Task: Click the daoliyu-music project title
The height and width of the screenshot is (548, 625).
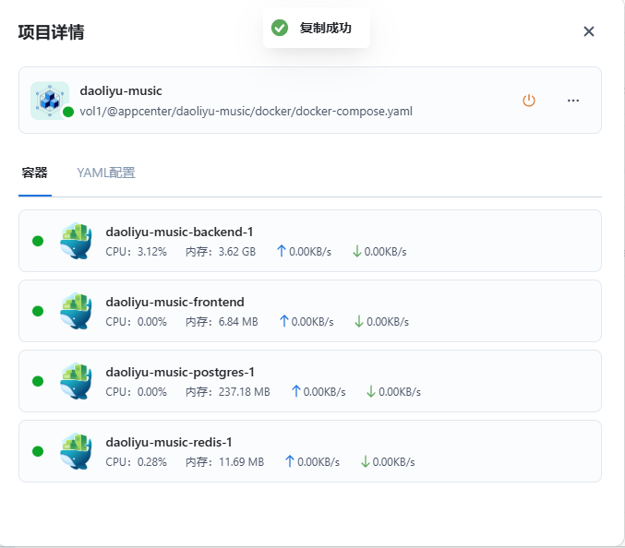Action: click(121, 90)
